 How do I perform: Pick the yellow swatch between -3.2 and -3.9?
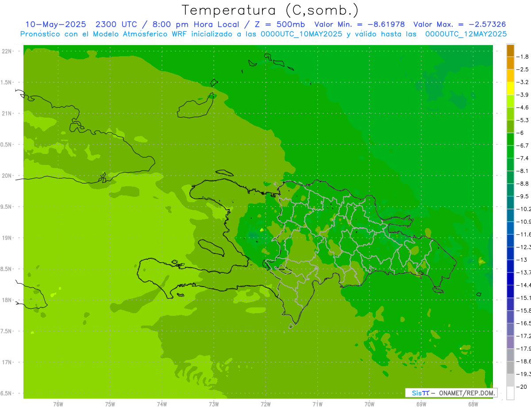pyautogui.click(x=510, y=88)
